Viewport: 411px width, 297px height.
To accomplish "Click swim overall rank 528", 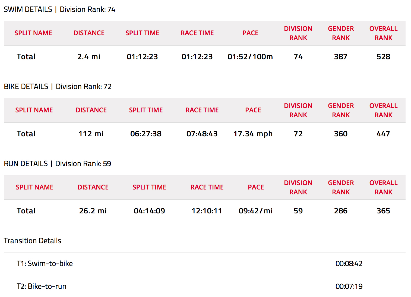I will coord(383,56).
